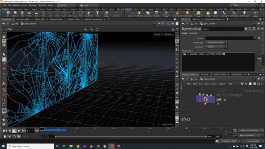
Task: Toggle the network pane pin
Action: pos(258,79)
